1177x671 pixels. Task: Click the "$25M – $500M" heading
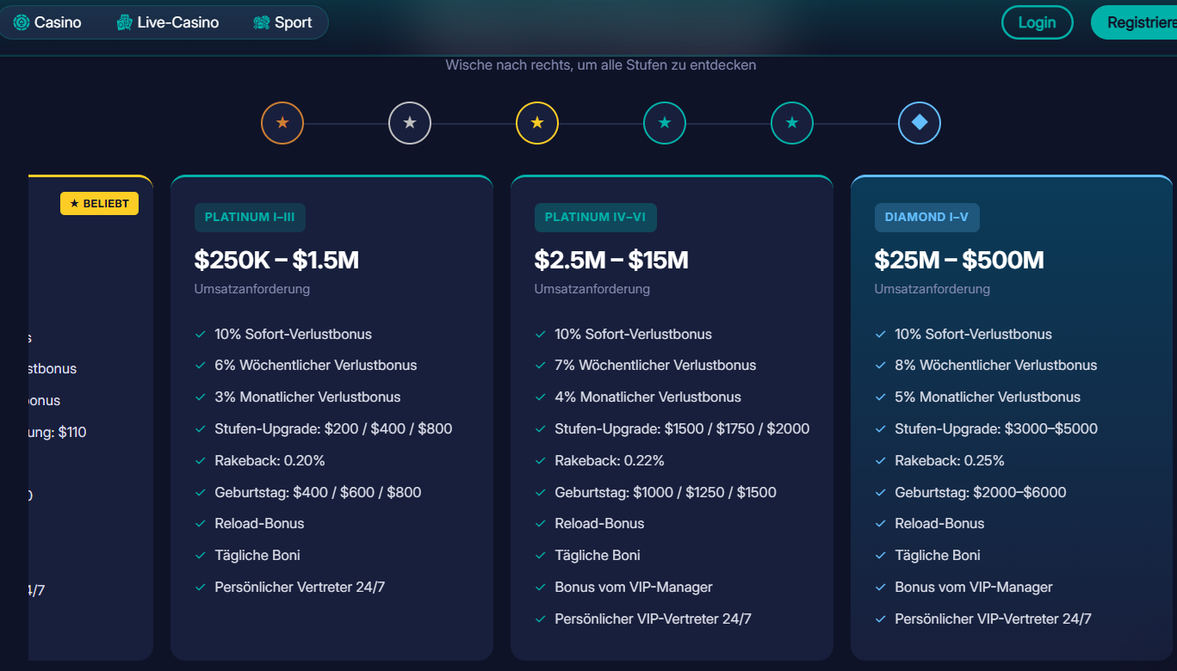coord(959,260)
